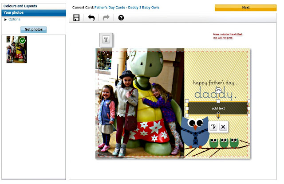Select the main photo on the card
This screenshot has width=284, height=184.
(140, 103)
